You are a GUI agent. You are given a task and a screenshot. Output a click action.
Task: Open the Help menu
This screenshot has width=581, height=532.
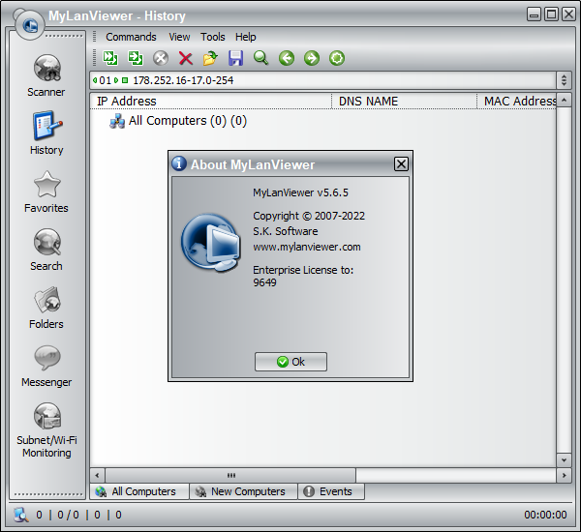click(245, 37)
